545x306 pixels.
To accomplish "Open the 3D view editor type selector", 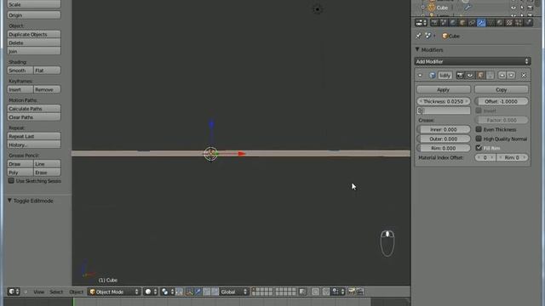I will (x=14, y=292).
